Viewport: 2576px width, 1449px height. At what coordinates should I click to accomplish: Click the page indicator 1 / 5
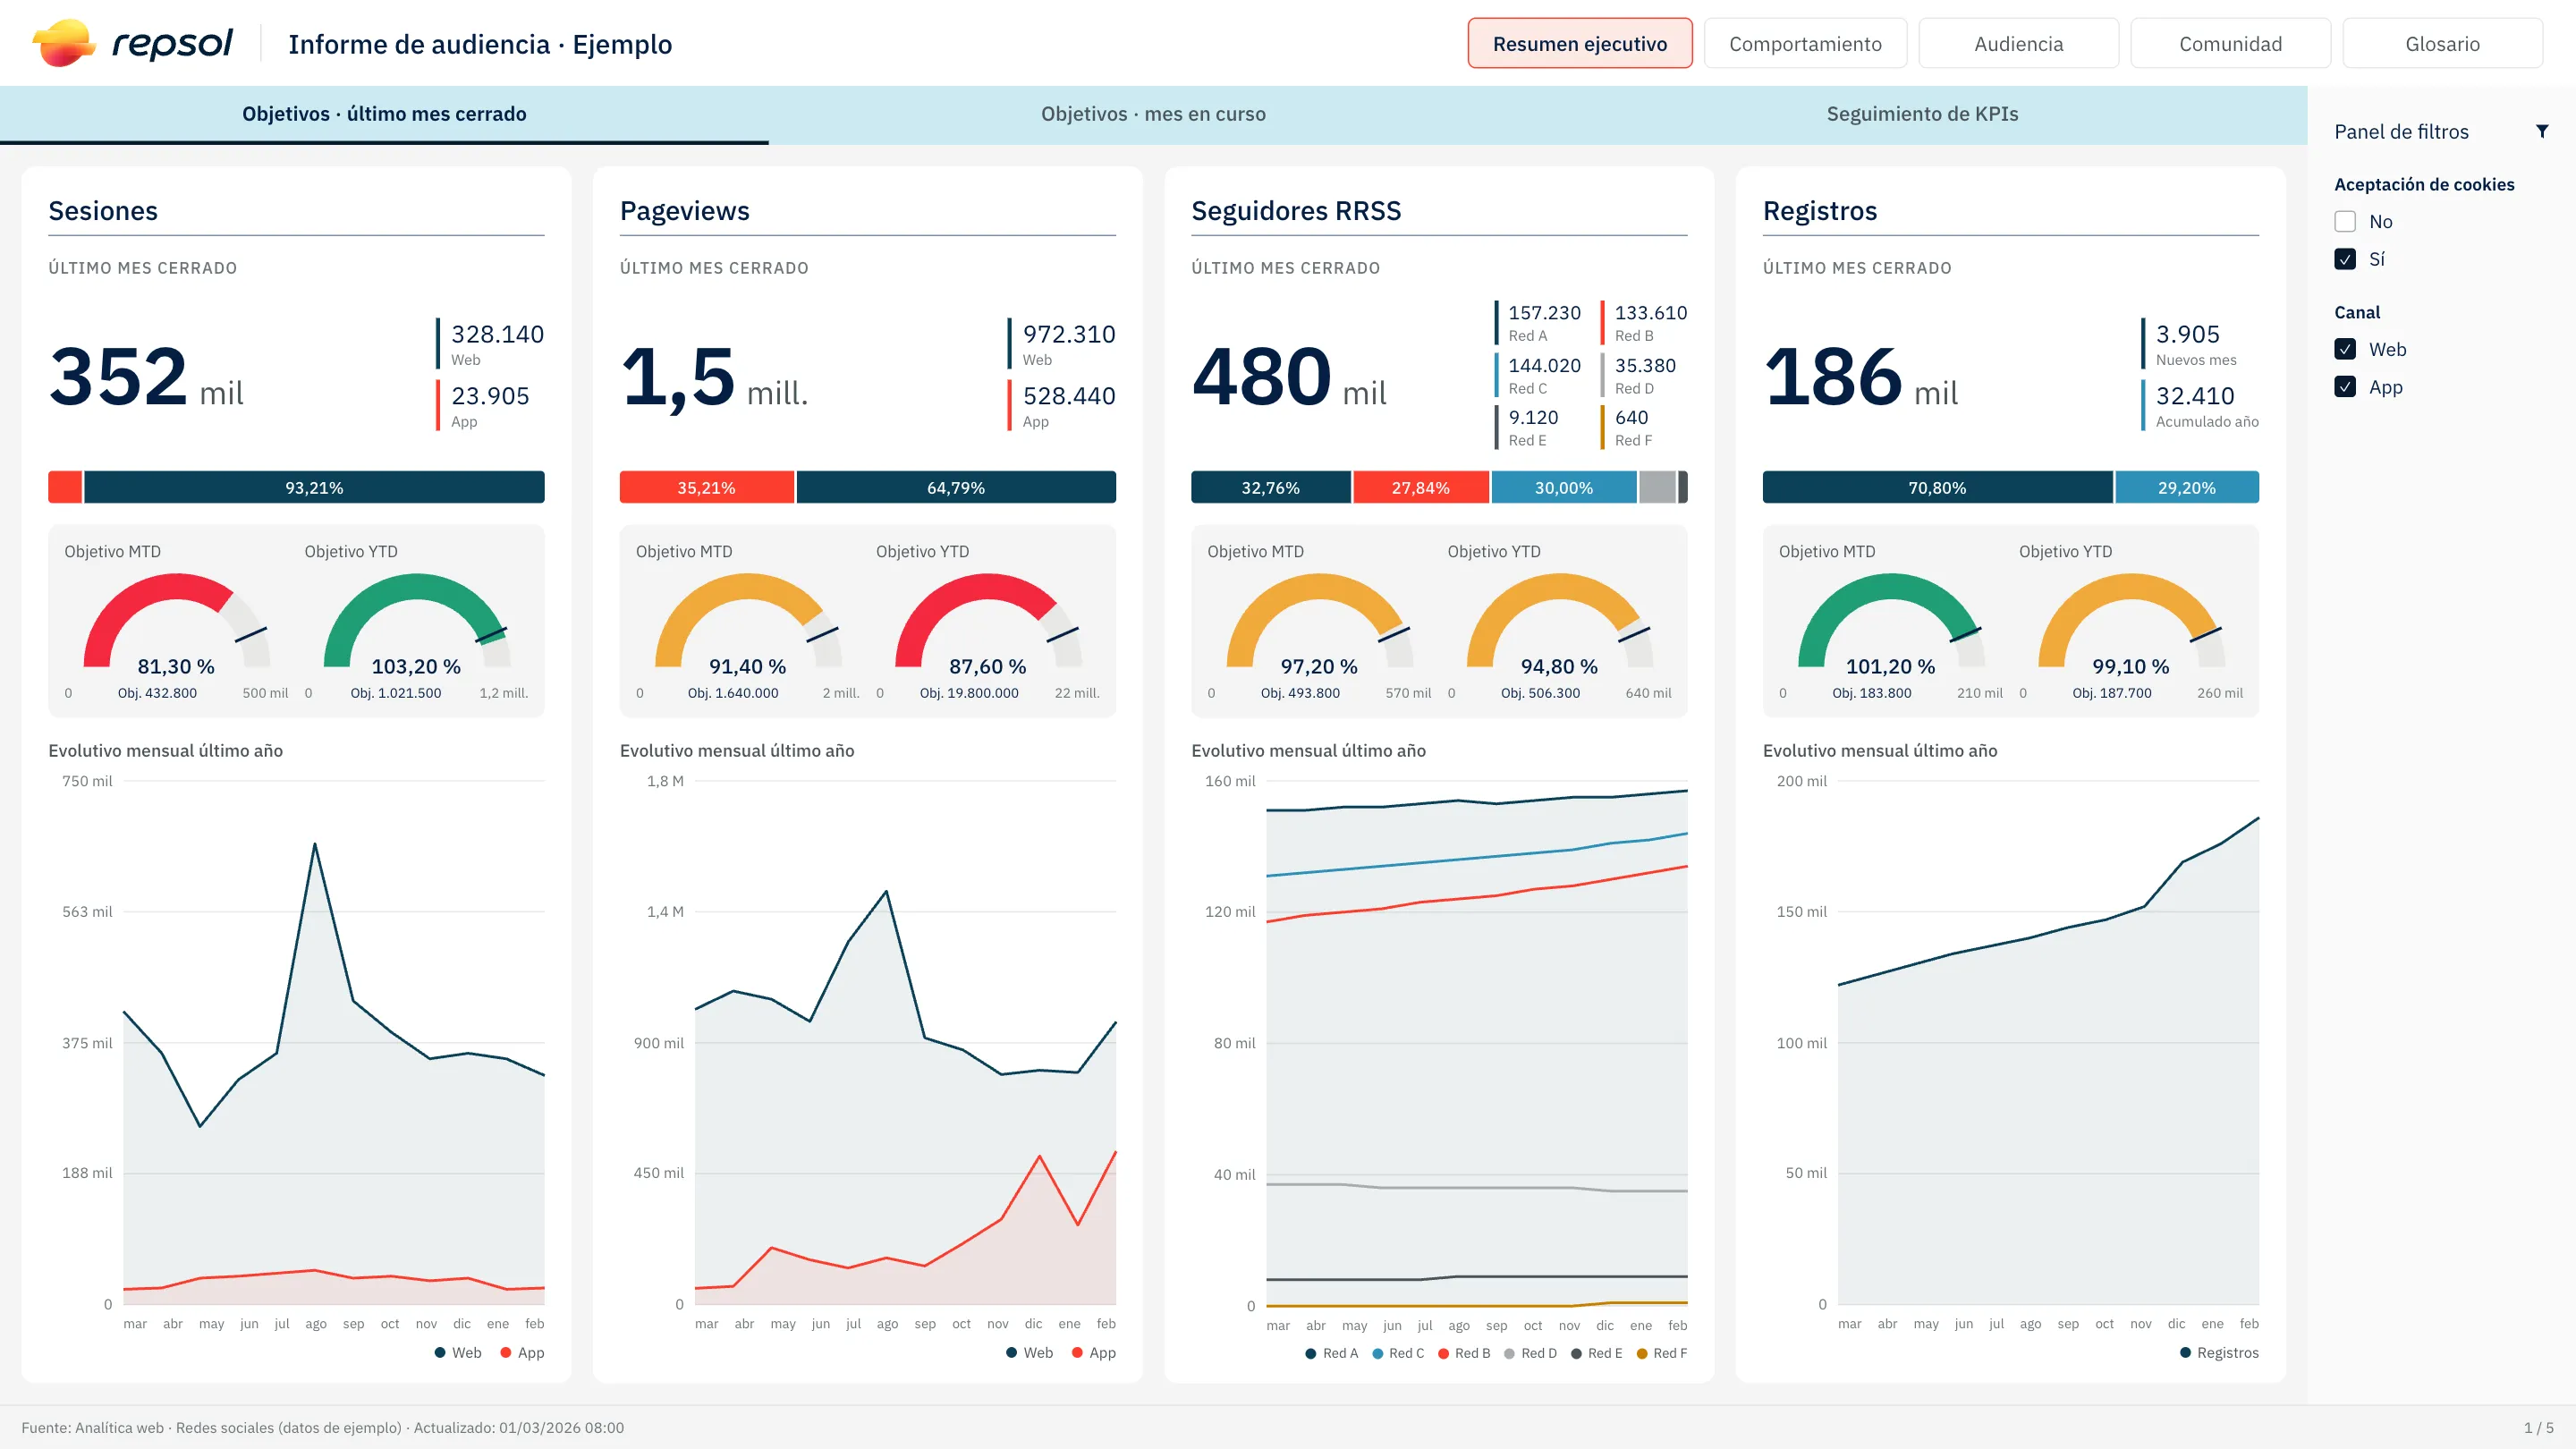point(2538,1427)
